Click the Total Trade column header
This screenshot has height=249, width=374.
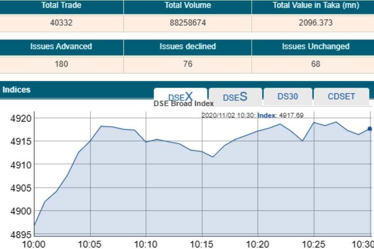tap(62, 6)
